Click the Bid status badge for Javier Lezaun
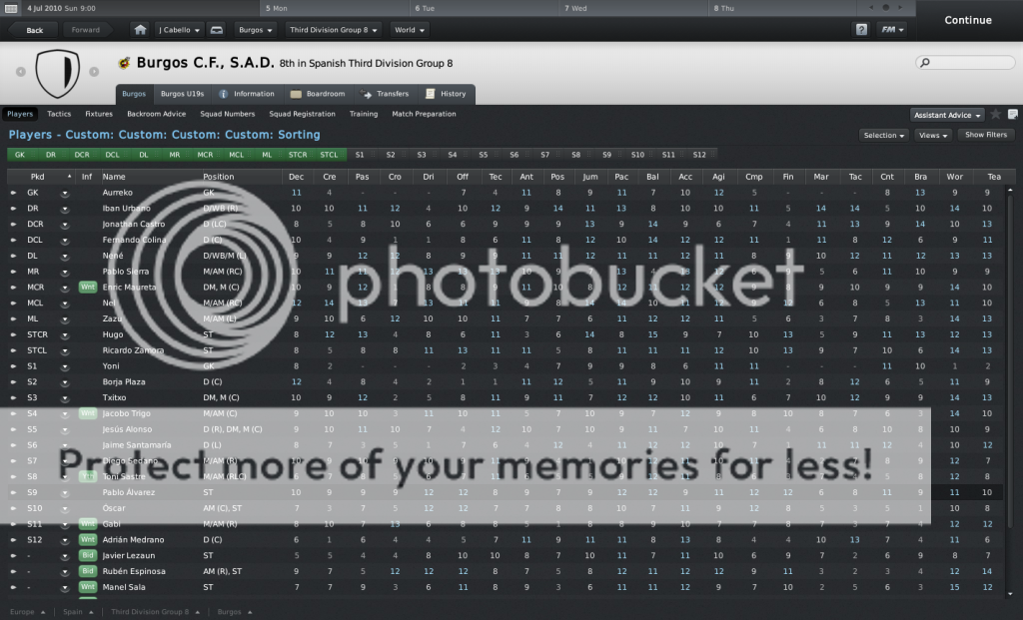The height and width of the screenshot is (620, 1023). 87,555
